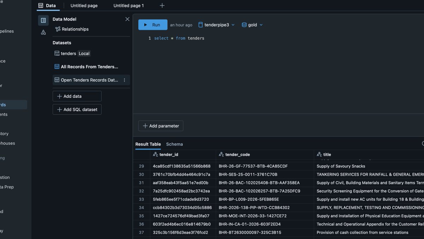This screenshot has width=424, height=239.
Task: Click the 'an hour ago' run timestamp
Action: pyautogui.click(x=181, y=25)
